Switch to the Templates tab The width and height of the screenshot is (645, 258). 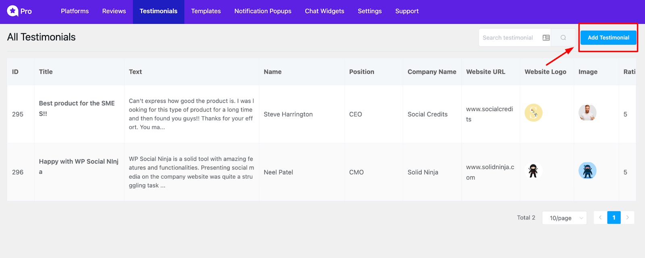[206, 11]
